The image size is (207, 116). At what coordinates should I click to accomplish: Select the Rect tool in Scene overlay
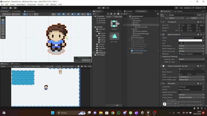point(3,31)
